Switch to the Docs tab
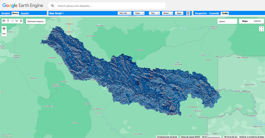This screenshot has height=138, width=265. (15, 13)
